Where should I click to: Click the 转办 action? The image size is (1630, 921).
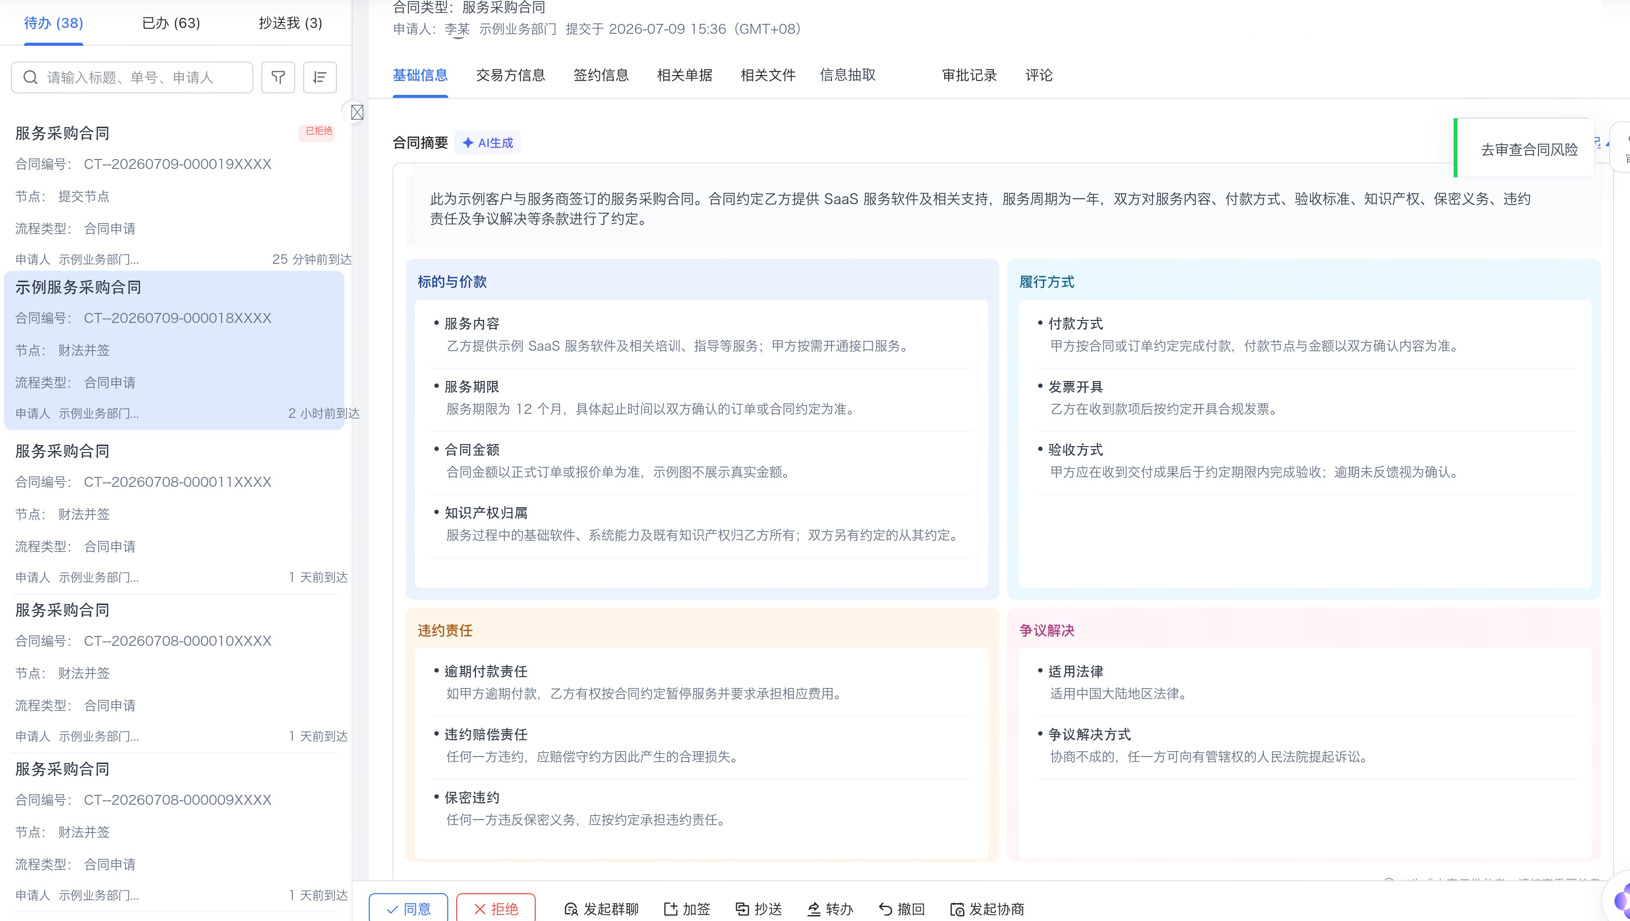(x=830, y=909)
